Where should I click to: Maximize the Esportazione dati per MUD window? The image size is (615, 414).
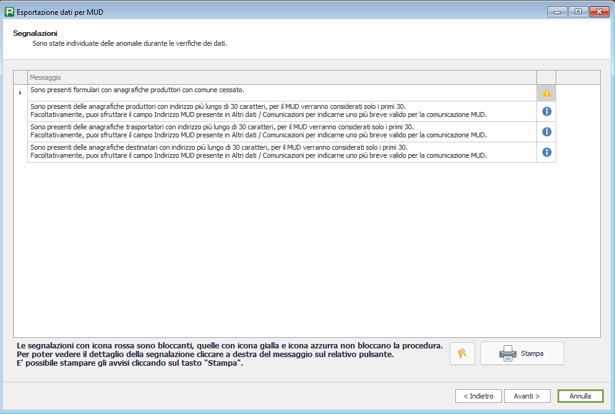[x=578, y=12]
